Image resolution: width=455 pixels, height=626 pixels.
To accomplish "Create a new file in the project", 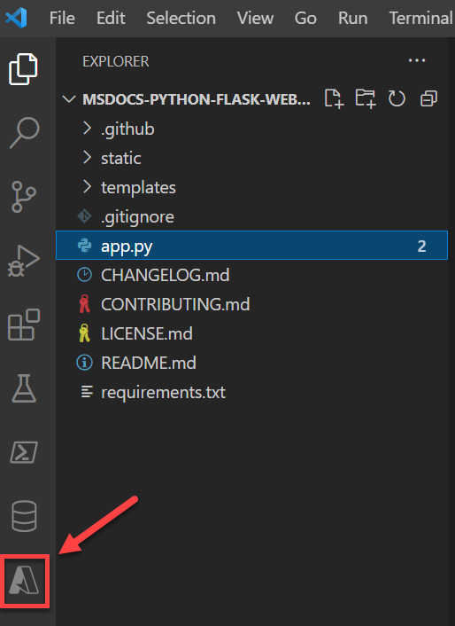I will (334, 98).
